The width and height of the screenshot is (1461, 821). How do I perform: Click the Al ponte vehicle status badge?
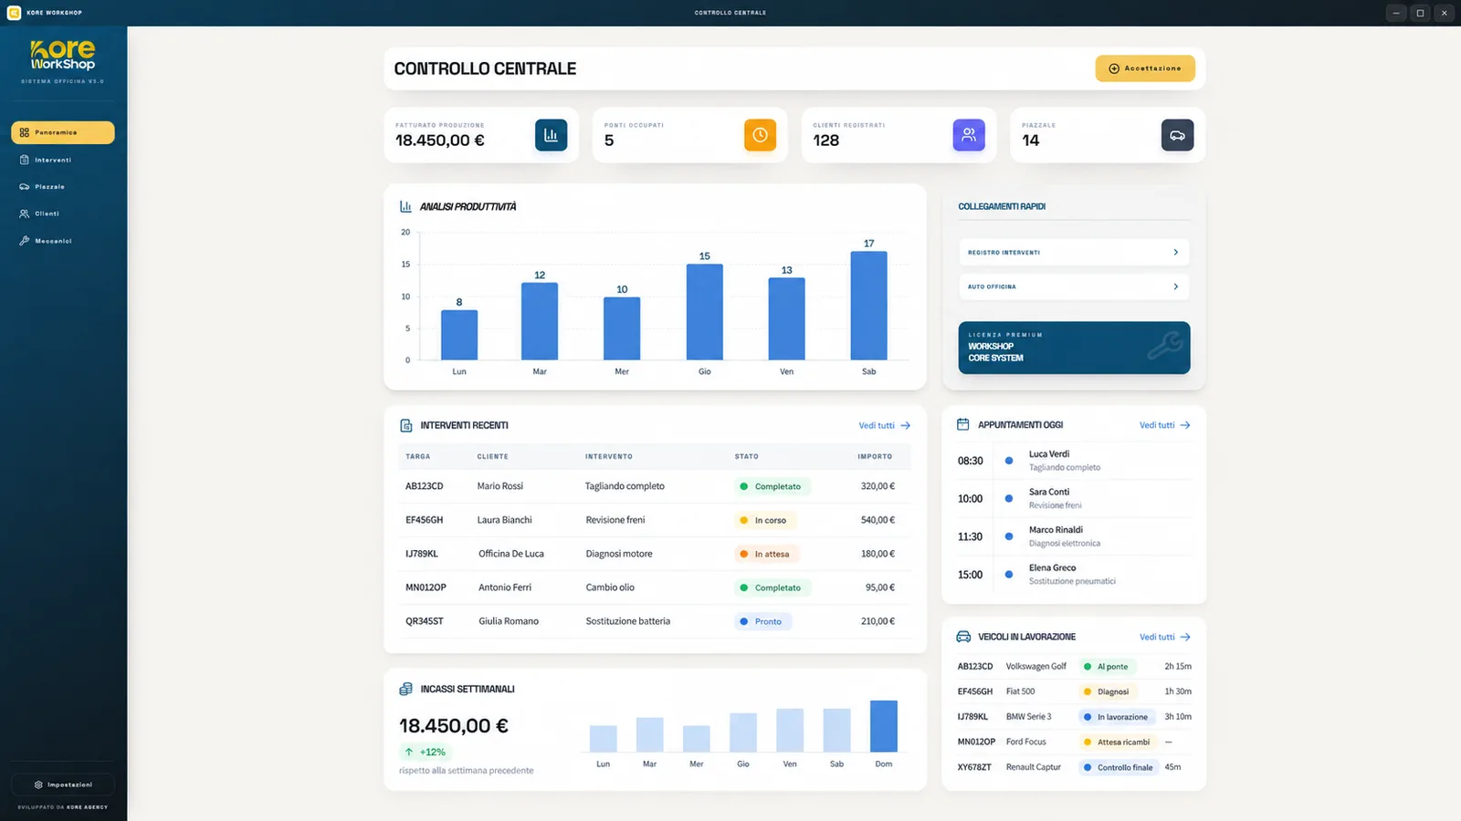(1108, 667)
